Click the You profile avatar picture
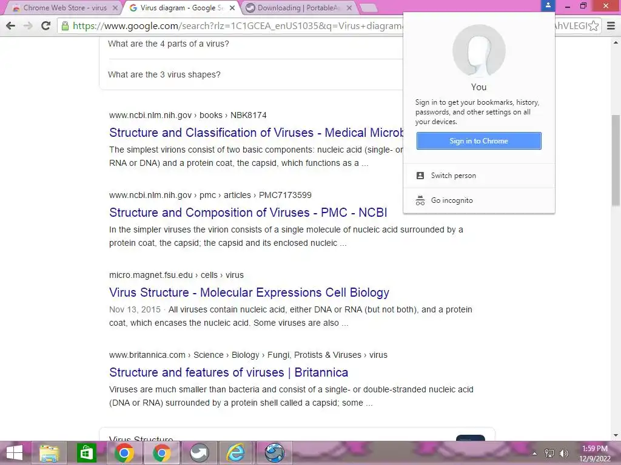 pos(479,51)
